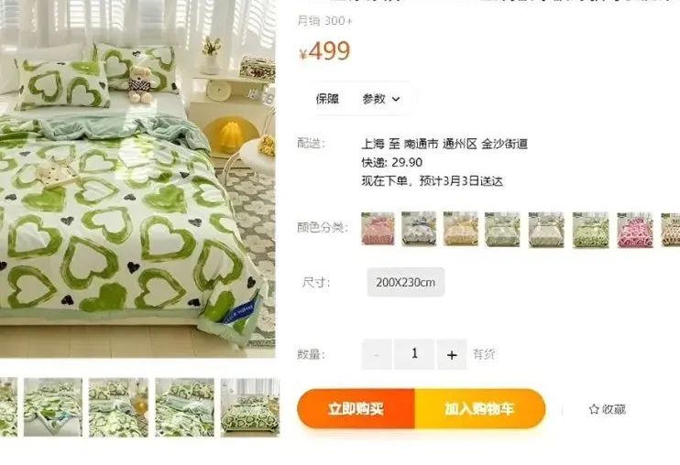The height and width of the screenshot is (465, 680).
Task: Choose the fourth light green swatch
Action: point(502,229)
